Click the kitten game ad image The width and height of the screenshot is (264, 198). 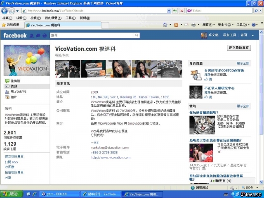coord(202,125)
